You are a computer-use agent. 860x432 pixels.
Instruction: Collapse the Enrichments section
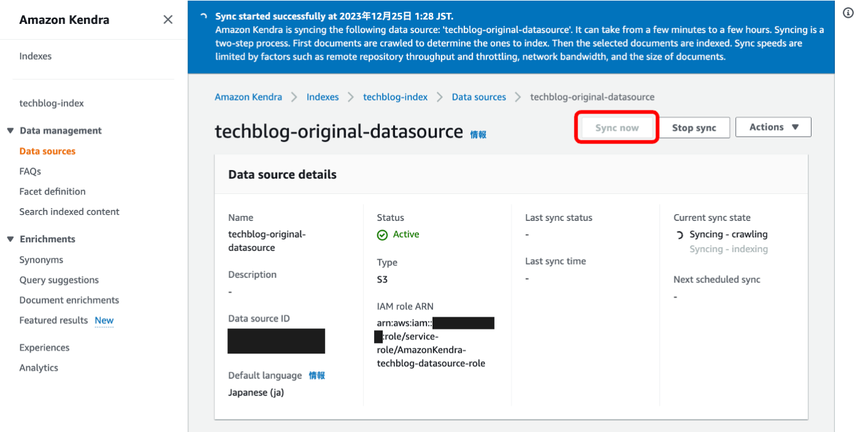[10, 239]
